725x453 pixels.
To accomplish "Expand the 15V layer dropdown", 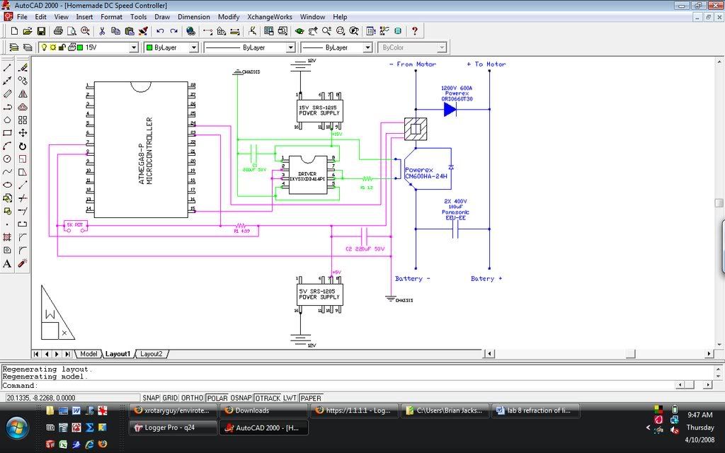I will click(x=134, y=47).
